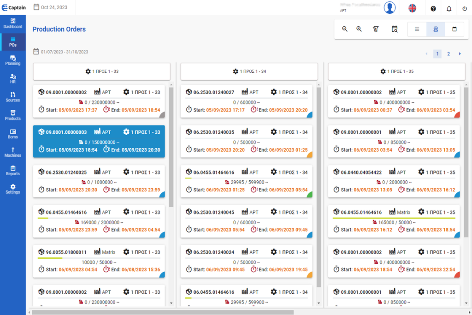Go to page 2

click(x=448, y=54)
